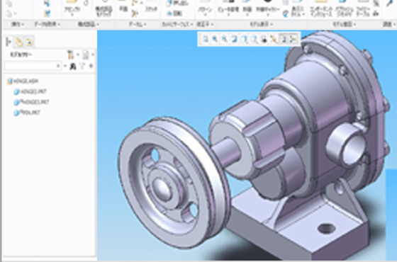Image resolution: width=397 pixels, height=262 pixels.
Task: Click the 押し出し extrude button
Action: [x=177, y=4]
